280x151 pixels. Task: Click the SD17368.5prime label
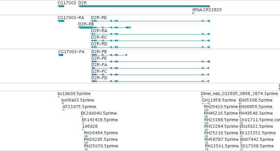257,146
